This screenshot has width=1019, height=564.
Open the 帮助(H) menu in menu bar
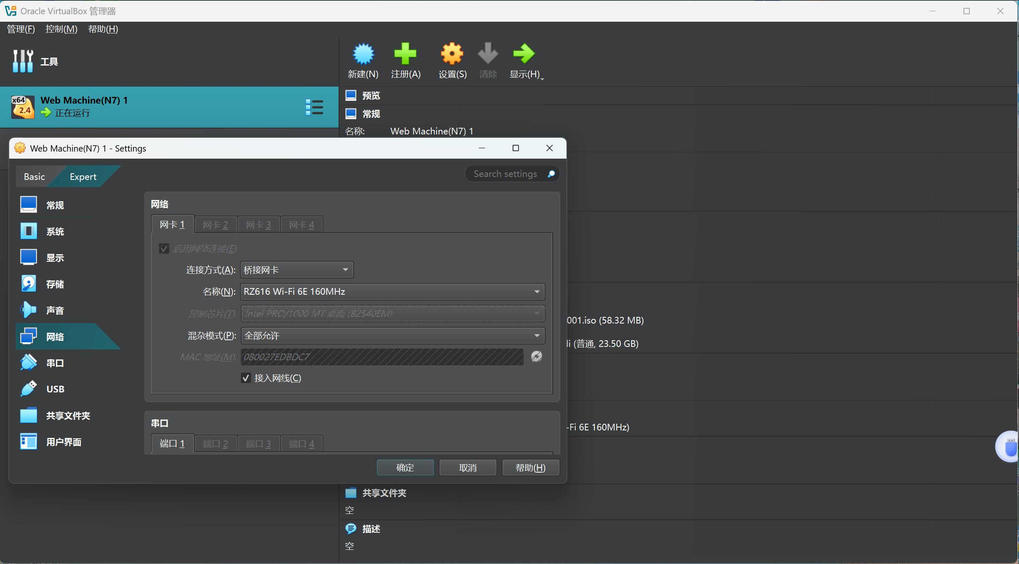click(103, 29)
